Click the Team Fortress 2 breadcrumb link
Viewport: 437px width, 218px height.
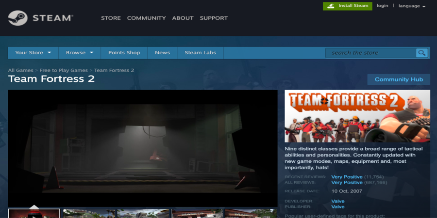pos(114,70)
